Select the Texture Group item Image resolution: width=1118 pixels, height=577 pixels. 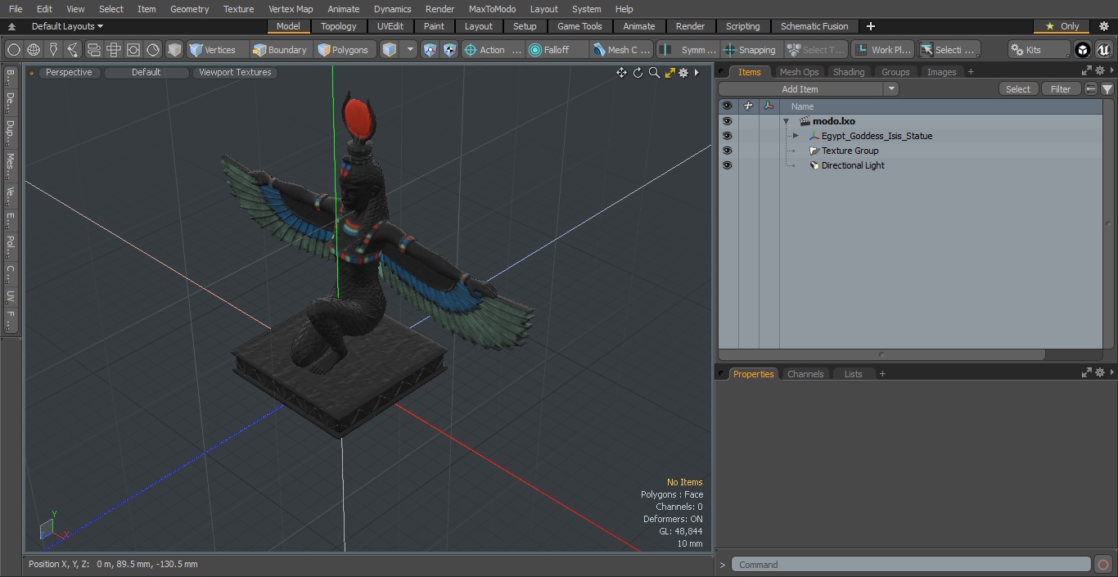point(850,151)
